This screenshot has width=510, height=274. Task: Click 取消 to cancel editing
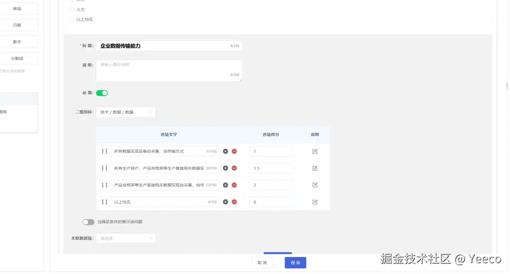coord(262,263)
